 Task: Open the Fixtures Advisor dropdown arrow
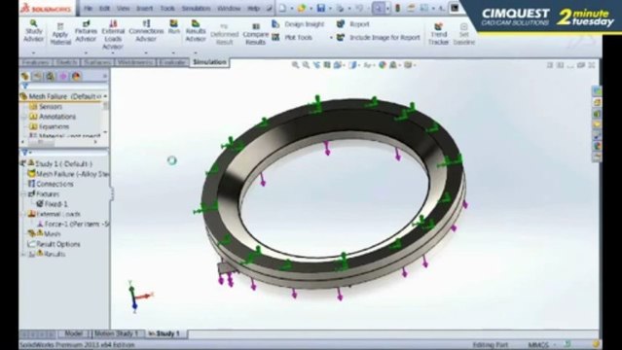coord(86,52)
